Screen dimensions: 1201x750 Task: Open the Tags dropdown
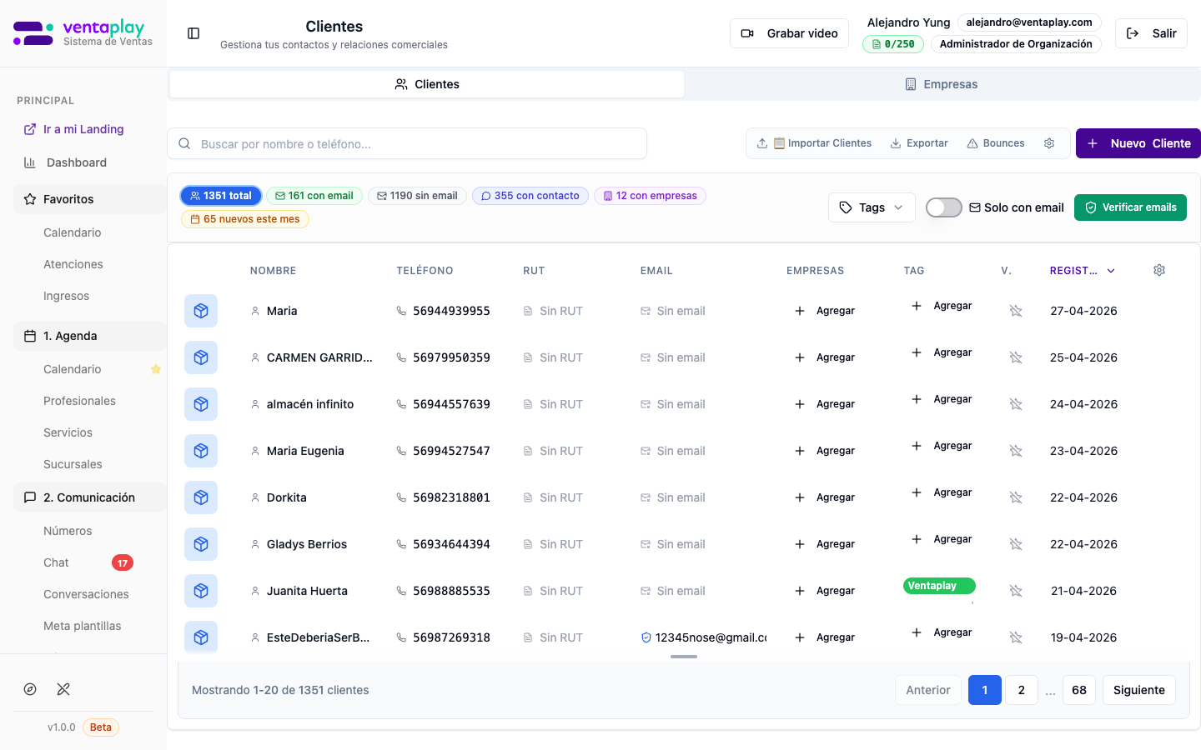tap(872, 207)
